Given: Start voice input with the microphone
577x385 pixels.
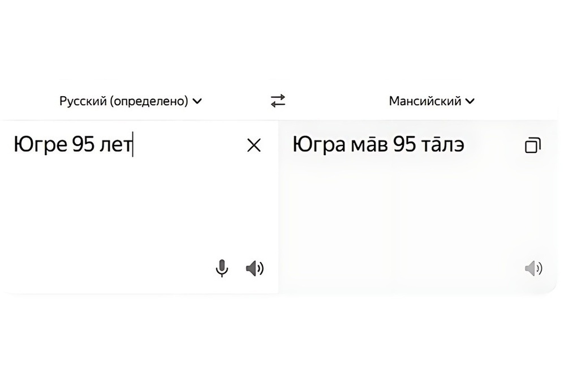Looking at the screenshot, I should pyautogui.click(x=222, y=268).
